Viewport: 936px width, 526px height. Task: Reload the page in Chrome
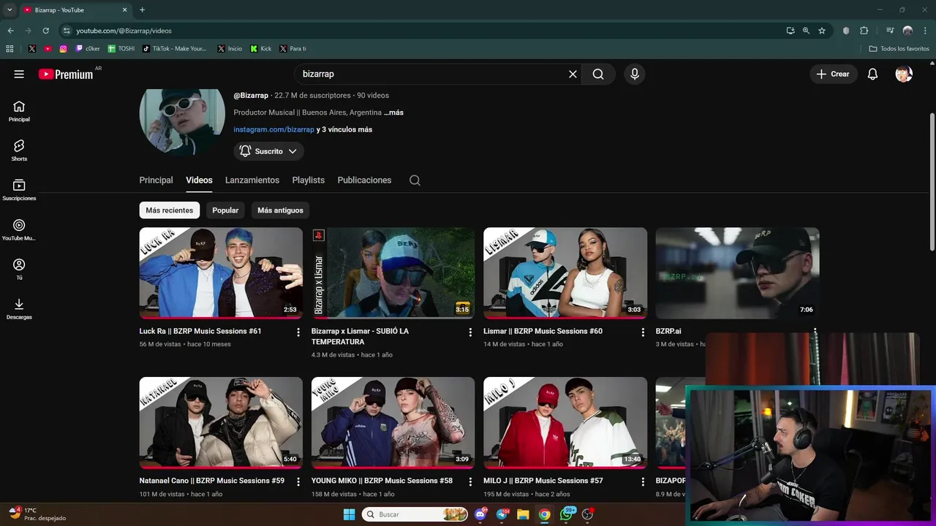coord(45,31)
